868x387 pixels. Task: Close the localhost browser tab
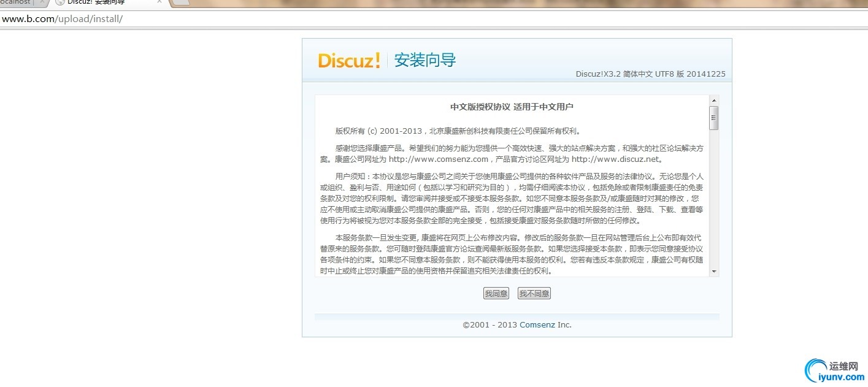[42, 2]
